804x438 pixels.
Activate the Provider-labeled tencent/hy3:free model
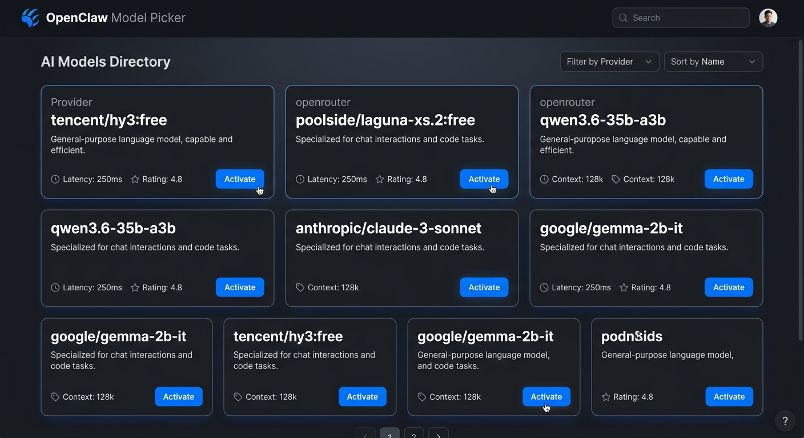point(240,179)
